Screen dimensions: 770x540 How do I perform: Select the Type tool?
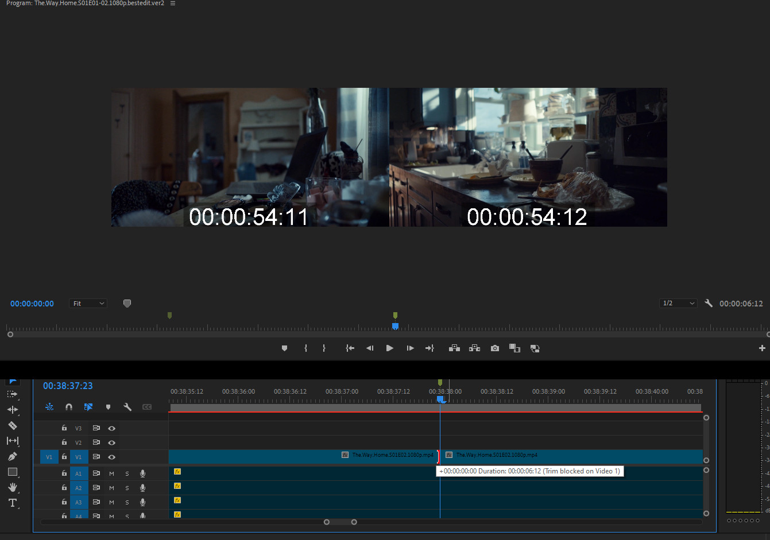tap(12, 503)
